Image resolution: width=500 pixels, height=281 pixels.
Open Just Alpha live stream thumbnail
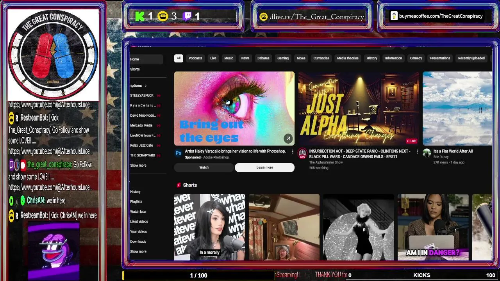point(359,108)
